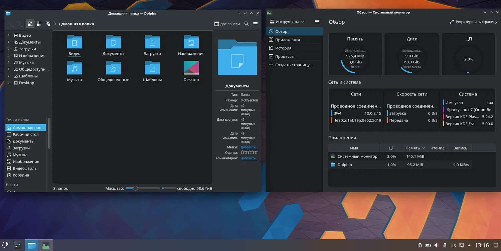Image resolution: width=501 pixels, height=251 pixels.
Task: Click the IPv4 address 10.0.2.15
Action: (372, 113)
